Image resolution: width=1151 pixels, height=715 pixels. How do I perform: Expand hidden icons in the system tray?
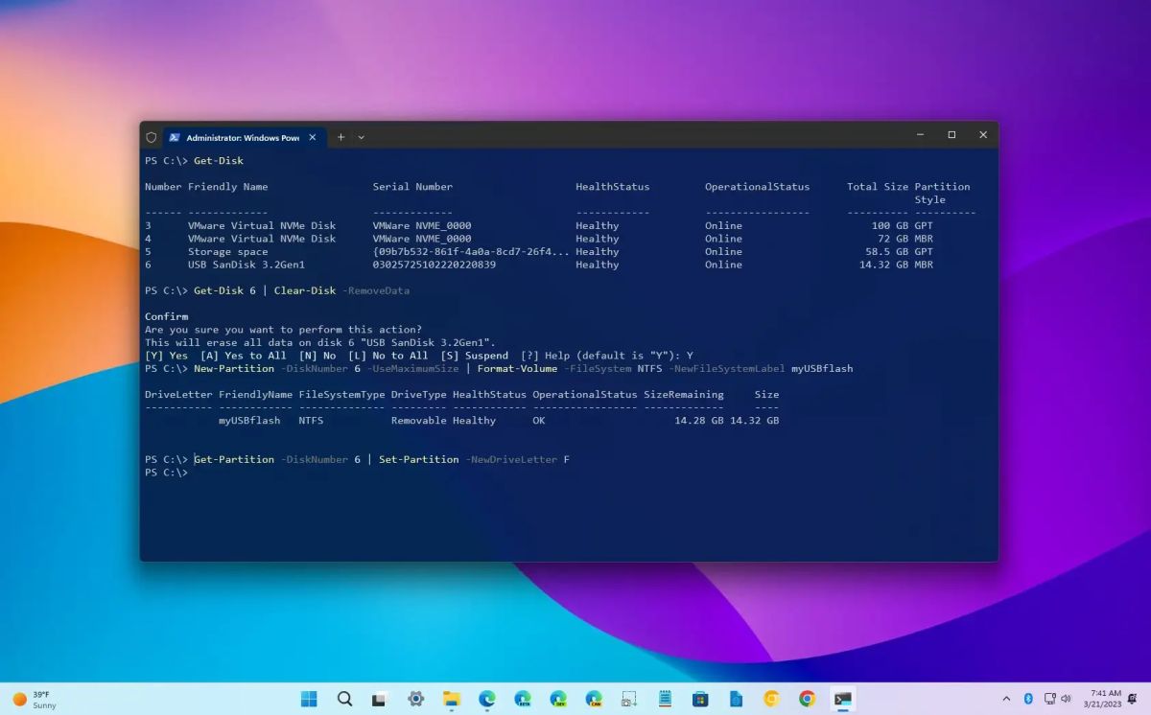[x=1007, y=699]
